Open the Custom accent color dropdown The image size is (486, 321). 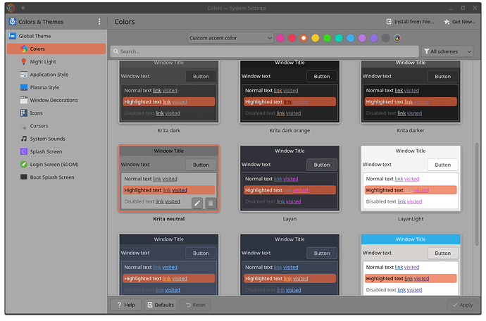(x=230, y=38)
